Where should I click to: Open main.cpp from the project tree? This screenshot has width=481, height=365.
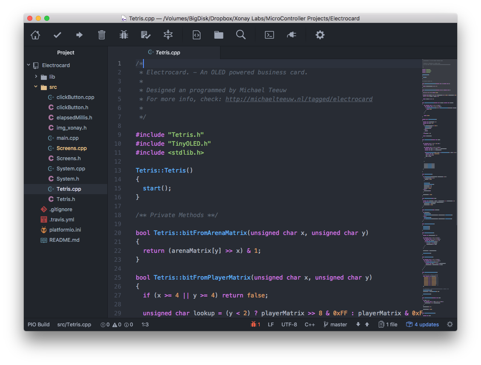[67, 138]
